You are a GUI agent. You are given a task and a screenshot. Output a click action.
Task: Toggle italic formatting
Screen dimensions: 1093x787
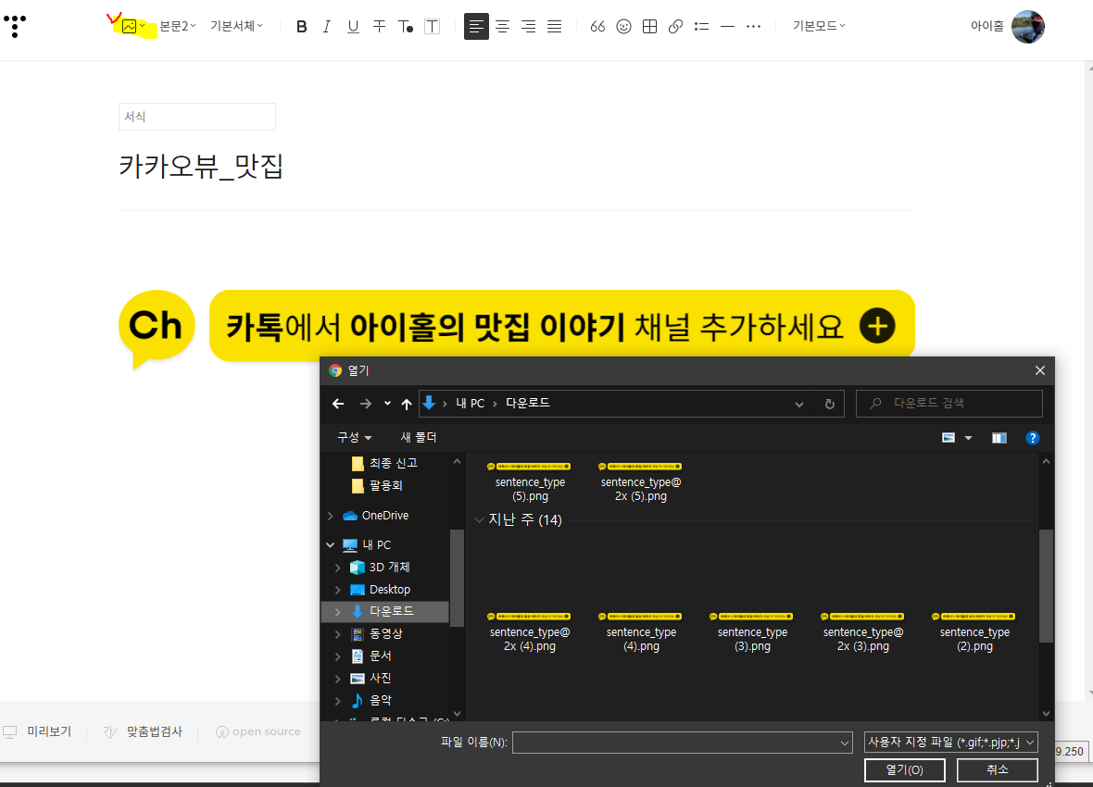click(x=326, y=27)
